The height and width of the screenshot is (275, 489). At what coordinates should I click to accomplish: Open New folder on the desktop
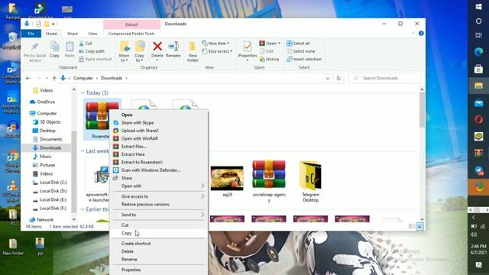point(13,247)
